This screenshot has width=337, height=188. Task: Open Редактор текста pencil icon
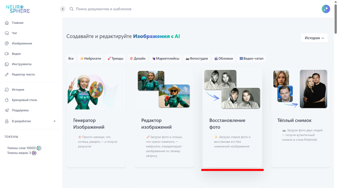[x=7, y=74]
